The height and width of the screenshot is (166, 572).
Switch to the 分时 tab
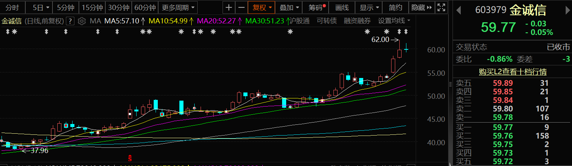tap(12, 7)
